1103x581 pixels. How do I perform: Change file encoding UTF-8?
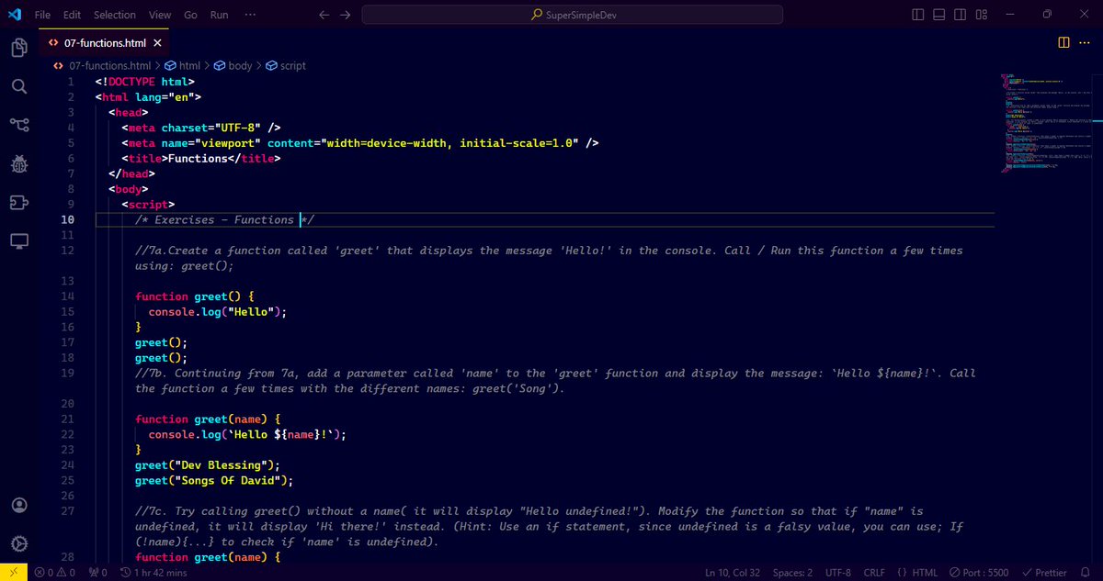(838, 572)
